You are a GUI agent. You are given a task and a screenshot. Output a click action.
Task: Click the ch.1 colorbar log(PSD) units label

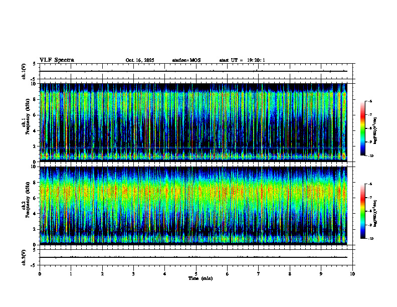click(x=375, y=131)
